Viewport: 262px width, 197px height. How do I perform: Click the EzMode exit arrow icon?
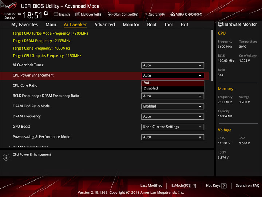click(x=194, y=186)
